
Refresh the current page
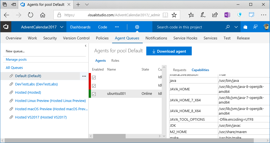pos(31,15)
